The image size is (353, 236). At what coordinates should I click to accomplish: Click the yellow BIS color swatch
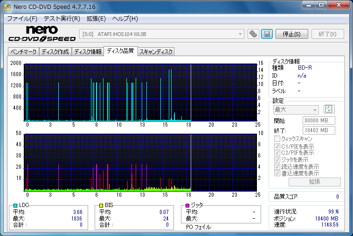click(x=101, y=205)
